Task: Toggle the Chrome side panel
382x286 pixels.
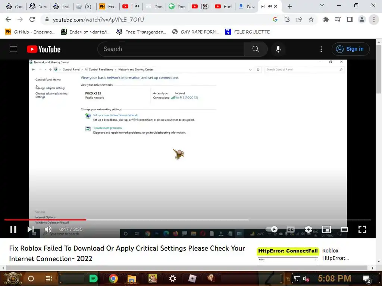Action: [x=350, y=19]
